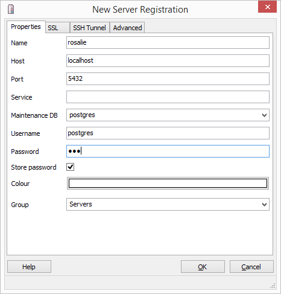Select the Maintenance DB combo box showing postgres
281x294 pixels.
coord(168,115)
